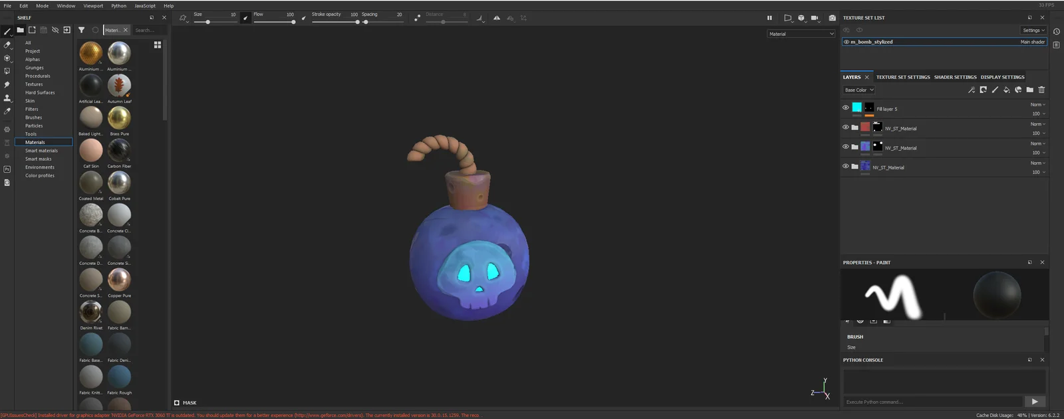Select Smart materials shelf category
The height and width of the screenshot is (419, 1064).
41,151
